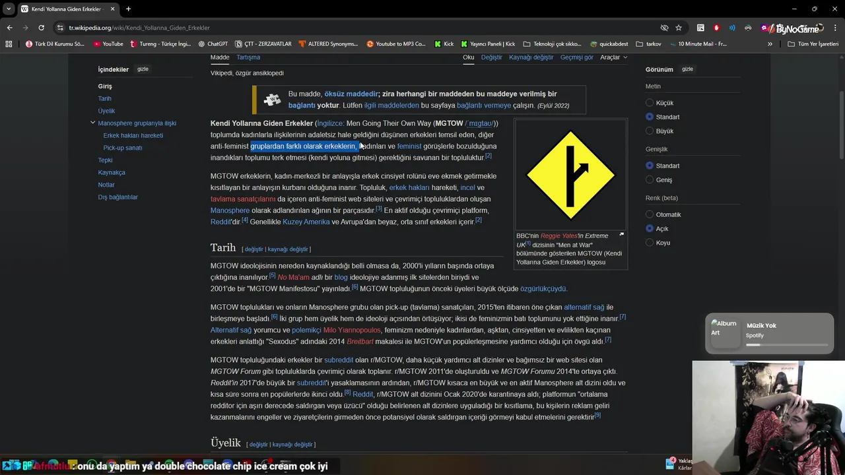This screenshot has width=845, height=475.
Task: Switch to the Değiştir tab
Action: click(492, 57)
